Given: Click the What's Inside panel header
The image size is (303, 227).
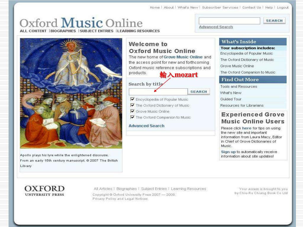Looking at the screenshot, I should [x=253, y=42].
